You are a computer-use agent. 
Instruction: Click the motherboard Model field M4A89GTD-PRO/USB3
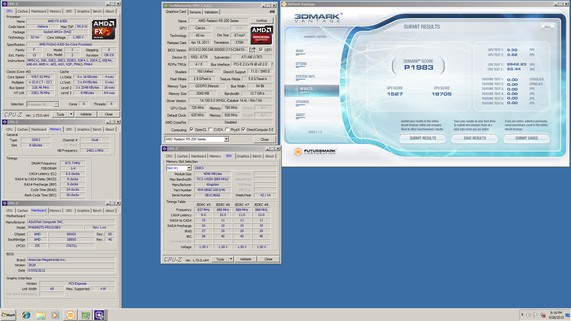pos(55,227)
